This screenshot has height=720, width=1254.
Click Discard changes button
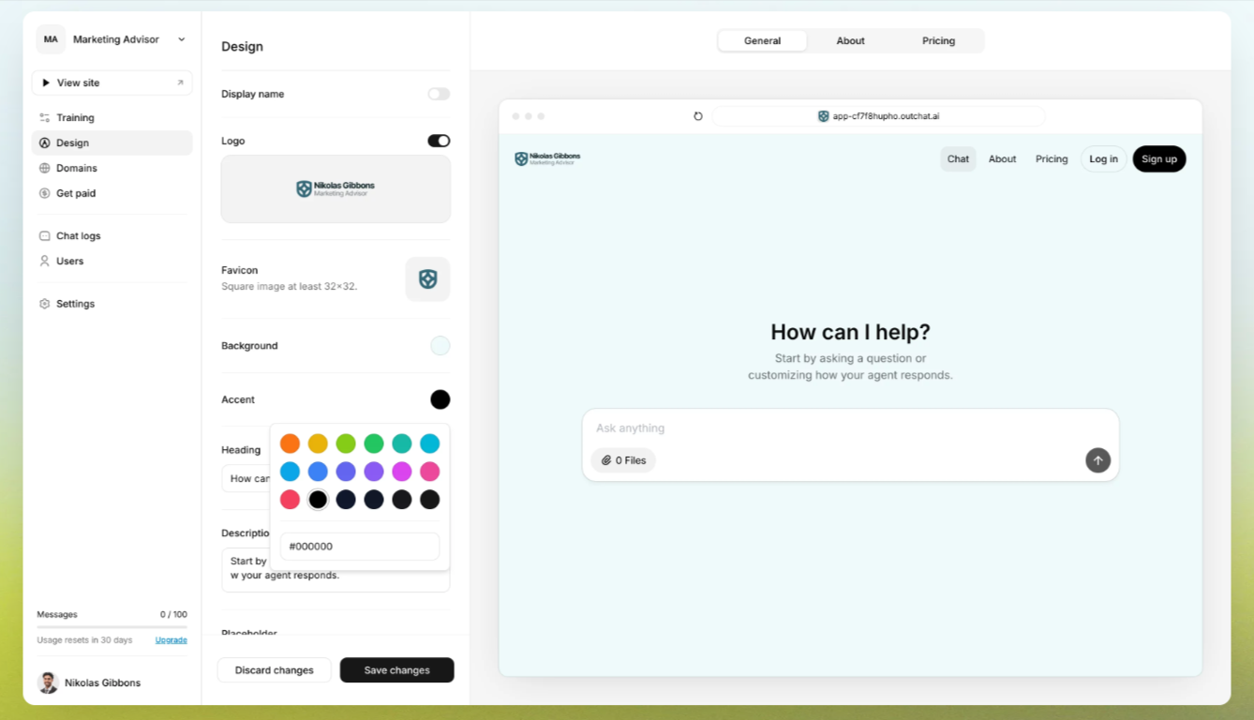pos(274,670)
